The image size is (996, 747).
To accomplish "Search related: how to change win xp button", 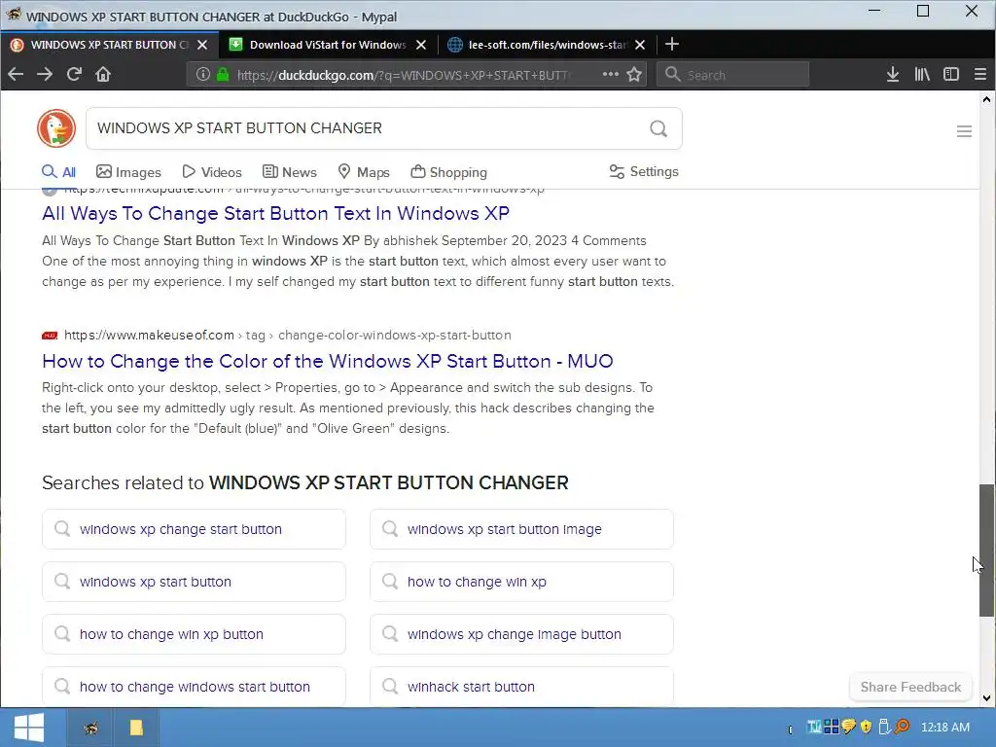I will (x=194, y=634).
